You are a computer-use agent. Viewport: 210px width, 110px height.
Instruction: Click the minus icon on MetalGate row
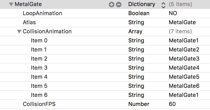click(118, 5)
